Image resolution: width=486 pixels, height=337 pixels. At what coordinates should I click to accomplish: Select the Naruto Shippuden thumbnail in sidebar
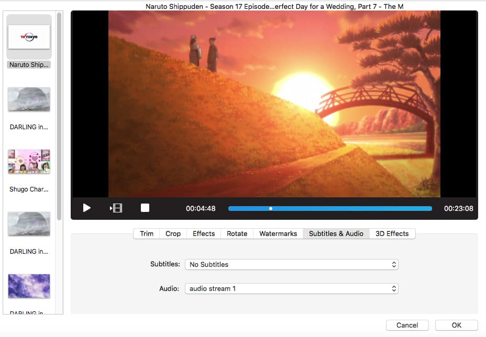click(x=29, y=37)
